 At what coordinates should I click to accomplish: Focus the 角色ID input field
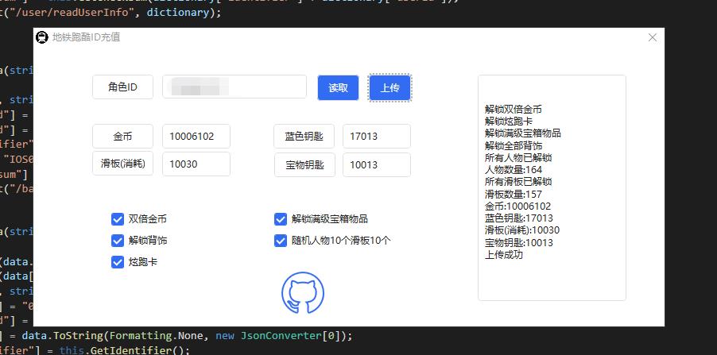pos(234,87)
